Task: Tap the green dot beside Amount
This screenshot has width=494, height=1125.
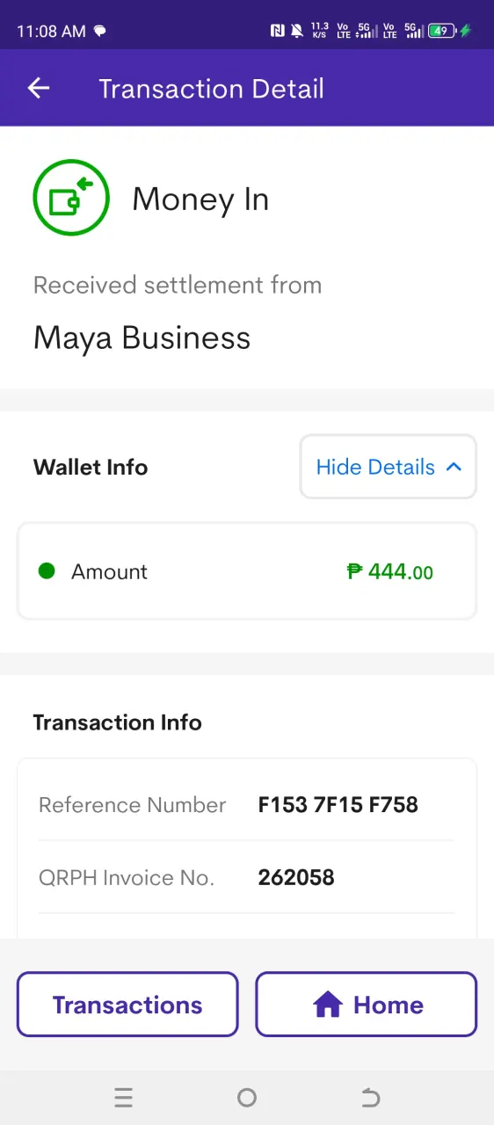Action: tap(47, 571)
